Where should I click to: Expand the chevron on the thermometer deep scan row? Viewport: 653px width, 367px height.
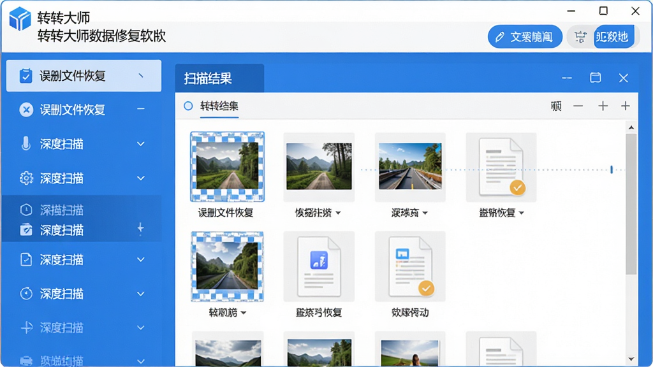click(141, 144)
